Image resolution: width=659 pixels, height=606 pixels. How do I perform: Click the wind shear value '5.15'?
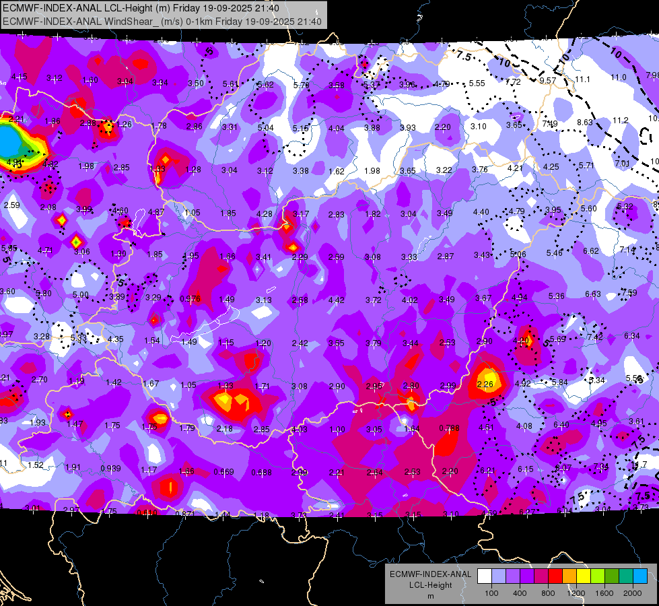[x=300, y=128]
